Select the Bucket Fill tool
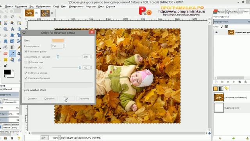 (x=5, y=47)
